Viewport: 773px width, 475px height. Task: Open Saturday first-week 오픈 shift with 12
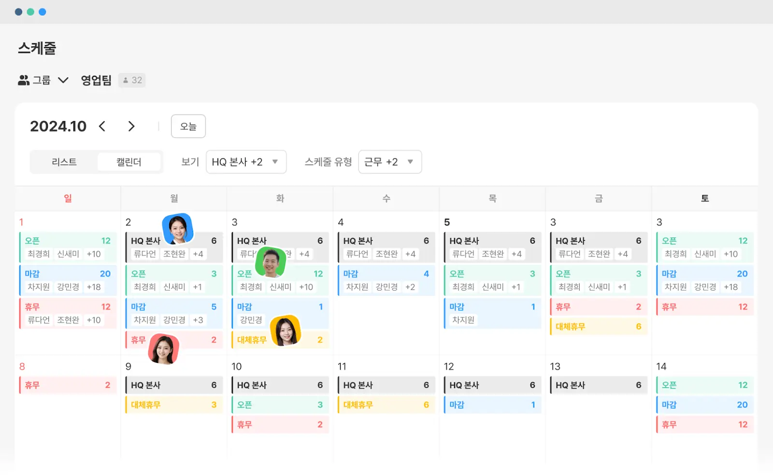pos(705,247)
